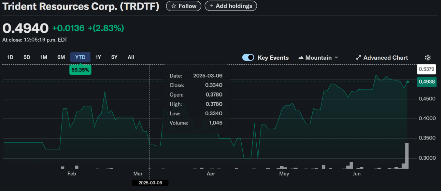Click the latest price dot on chart
Viewport: 441px width, 191px height.
click(408, 82)
